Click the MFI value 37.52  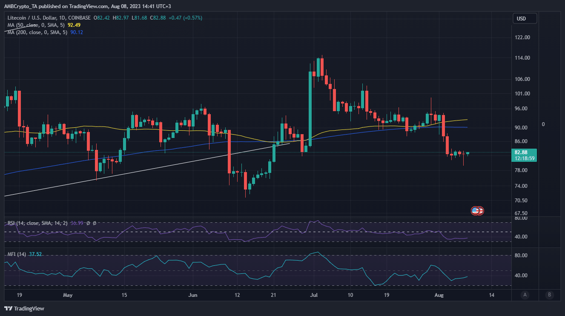coord(35,254)
